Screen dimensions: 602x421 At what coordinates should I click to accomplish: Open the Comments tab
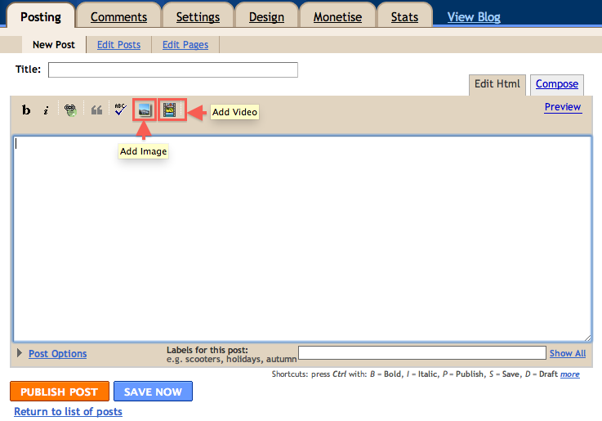pos(118,17)
